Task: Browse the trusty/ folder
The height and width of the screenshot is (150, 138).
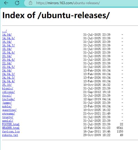Action: pyautogui.click(x=8, y=117)
